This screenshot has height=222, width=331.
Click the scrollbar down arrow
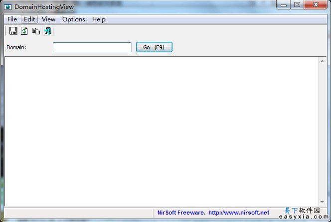click(322, 202)
